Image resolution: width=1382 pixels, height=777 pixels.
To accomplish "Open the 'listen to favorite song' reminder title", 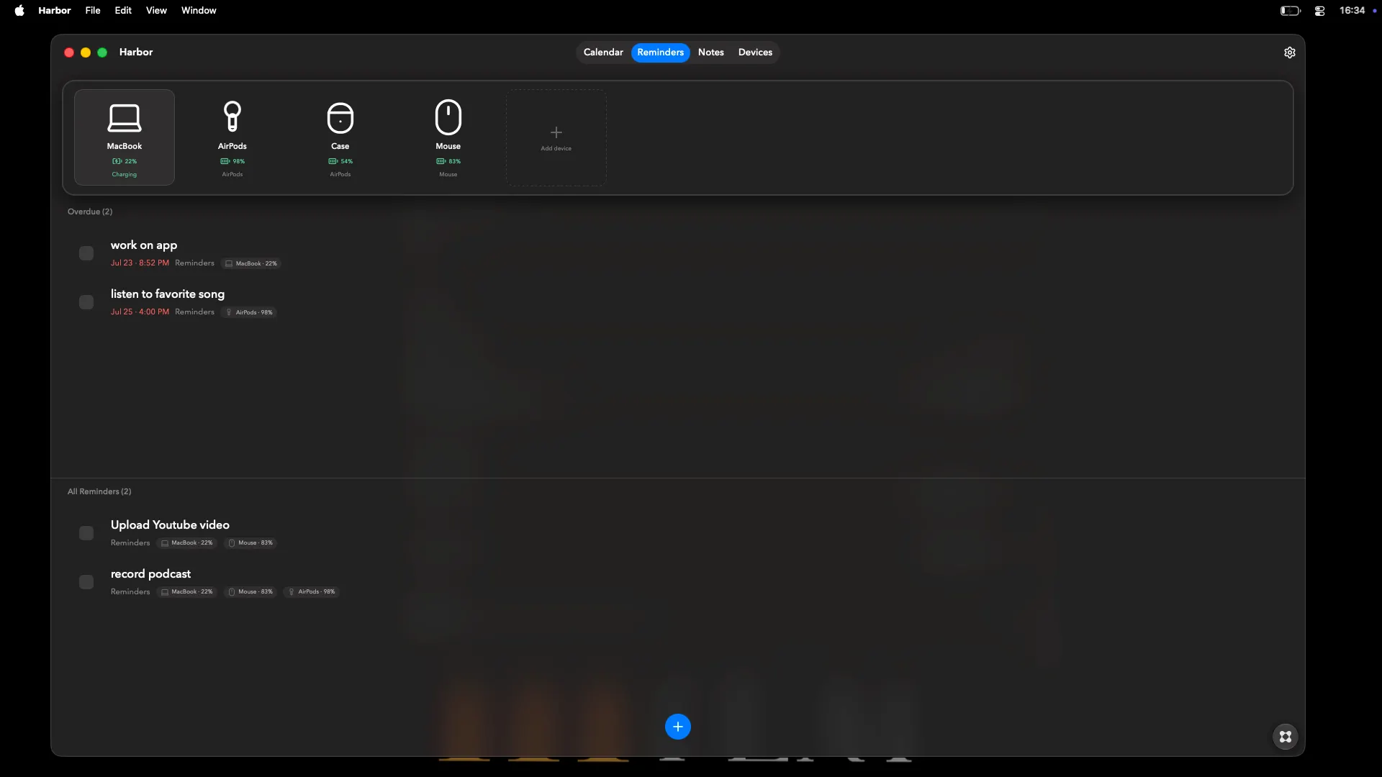I will point(168,294).
